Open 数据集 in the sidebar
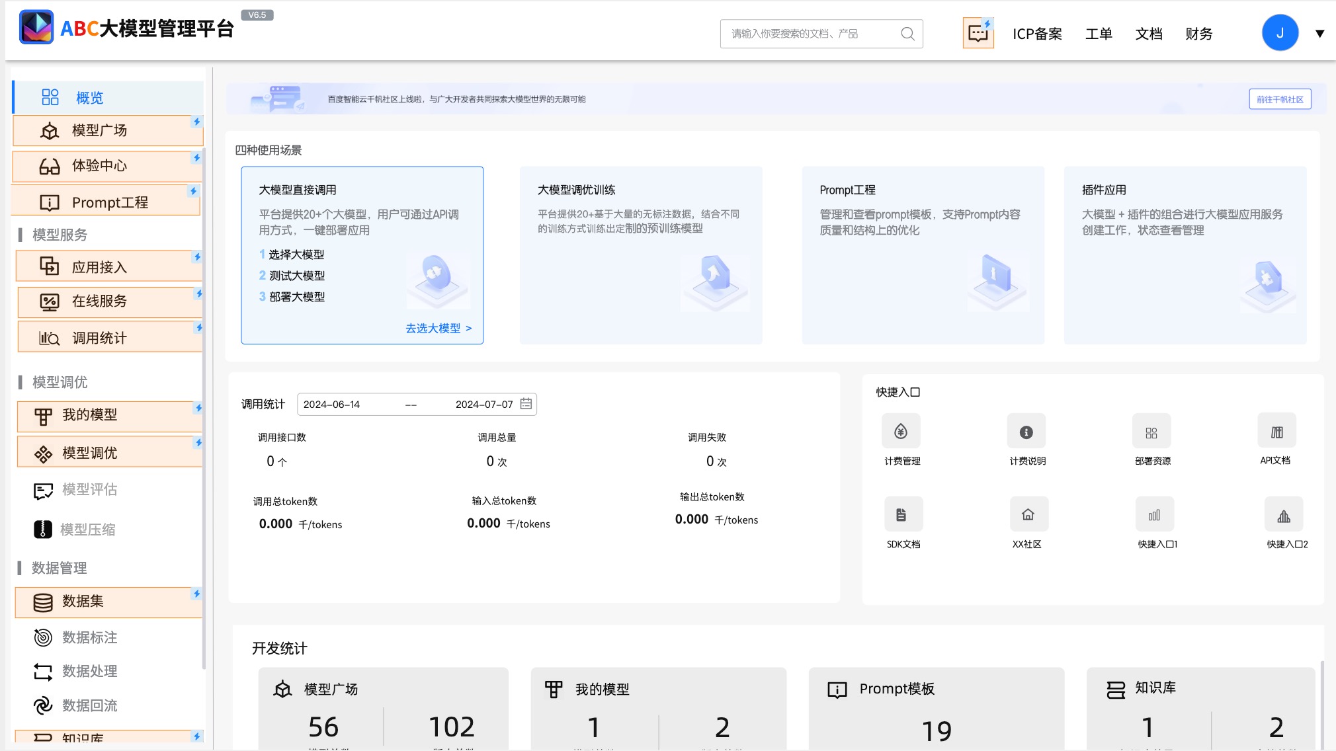The width and height of the screenshot is (1336, 751). click(108, 602)
